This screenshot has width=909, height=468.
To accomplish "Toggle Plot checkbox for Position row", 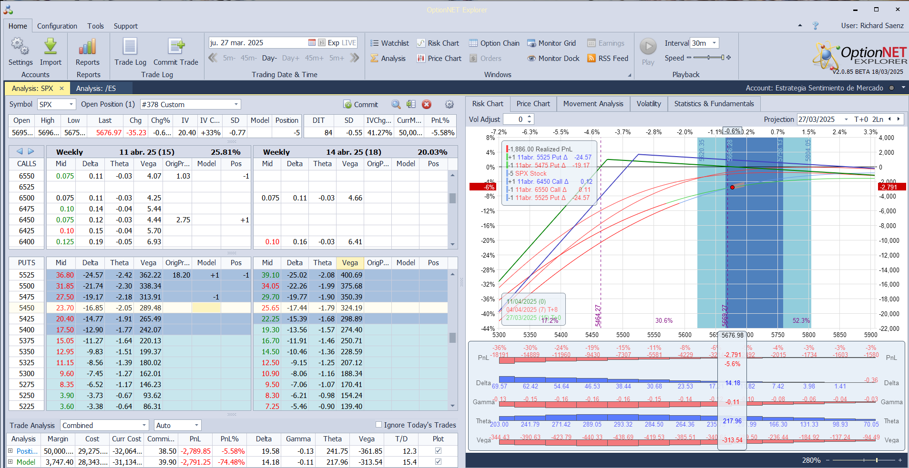I will [438, 451].
